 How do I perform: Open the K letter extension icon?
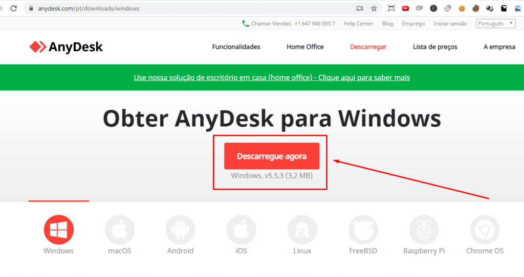433,8
